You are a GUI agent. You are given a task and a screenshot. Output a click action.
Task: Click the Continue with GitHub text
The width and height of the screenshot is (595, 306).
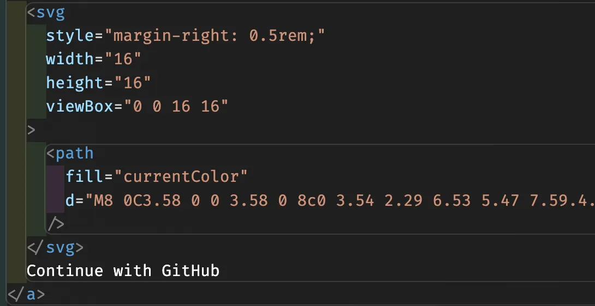[x=123, y=271]
